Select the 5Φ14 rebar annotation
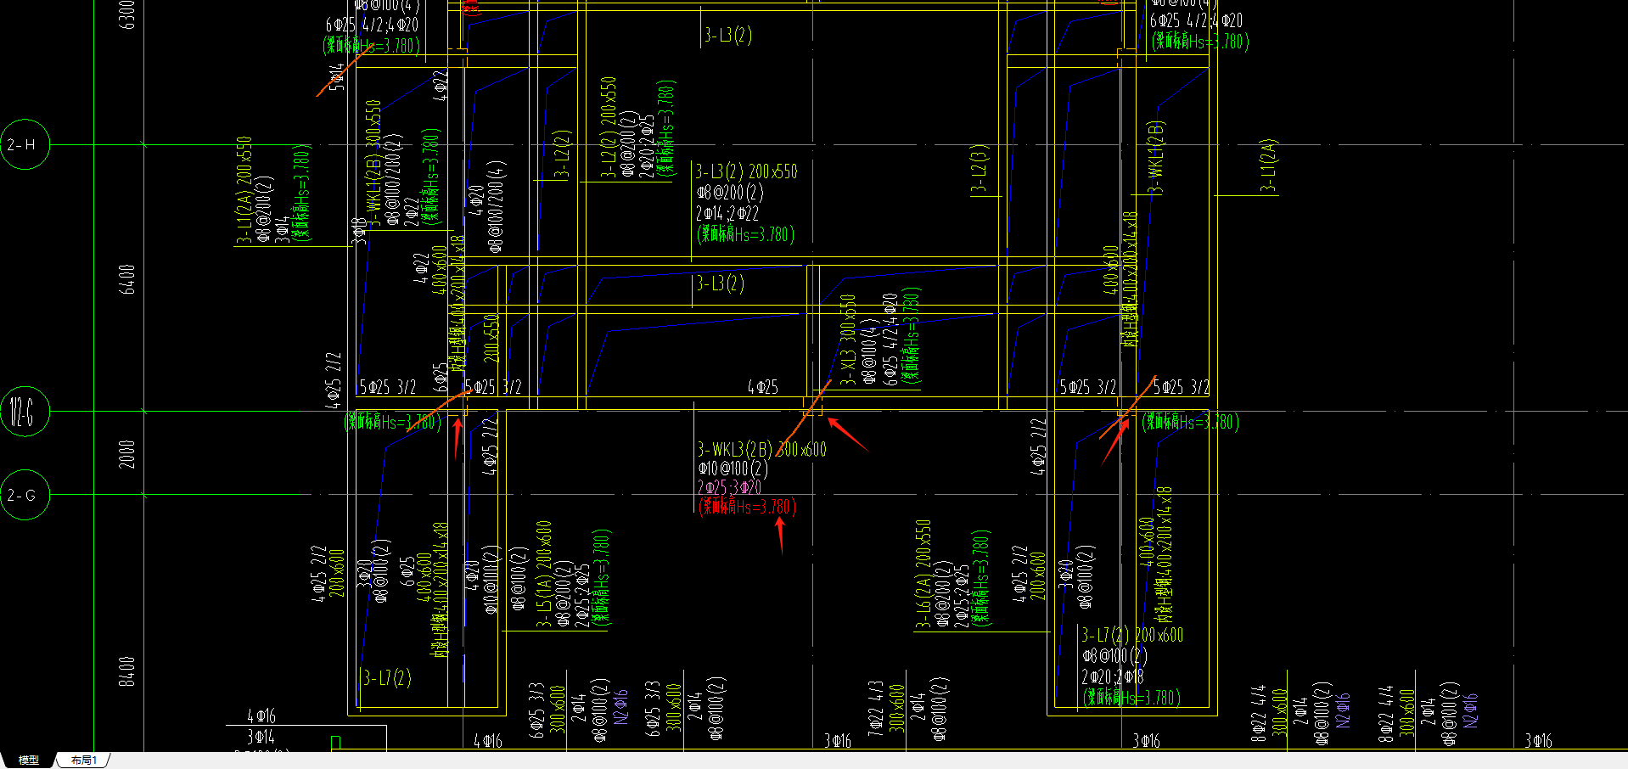The height and width of the screenshot is (769, 1628). tap(337, 76)
